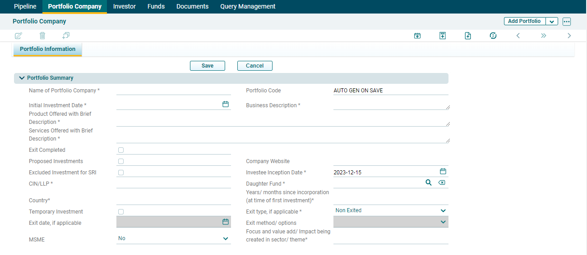Open the Investor menu tab
Image resolution: width=587 pixels, height=255 pixels.
pyautogui.click(x=125, y=6)
